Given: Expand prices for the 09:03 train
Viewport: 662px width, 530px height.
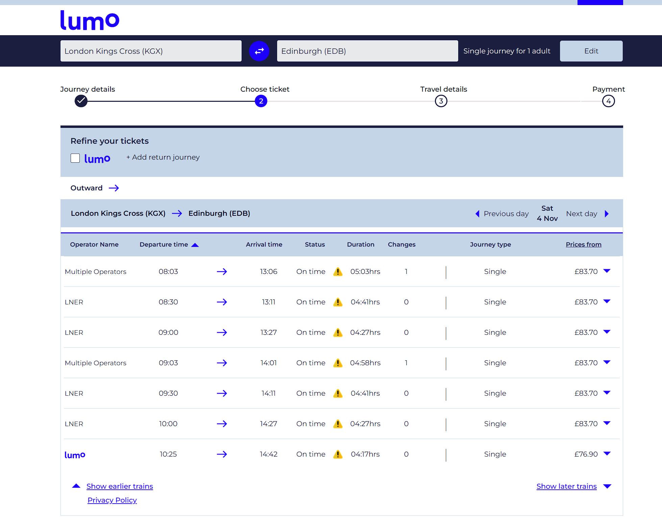Looking at the screenshot, I should [x=607, y=362].
